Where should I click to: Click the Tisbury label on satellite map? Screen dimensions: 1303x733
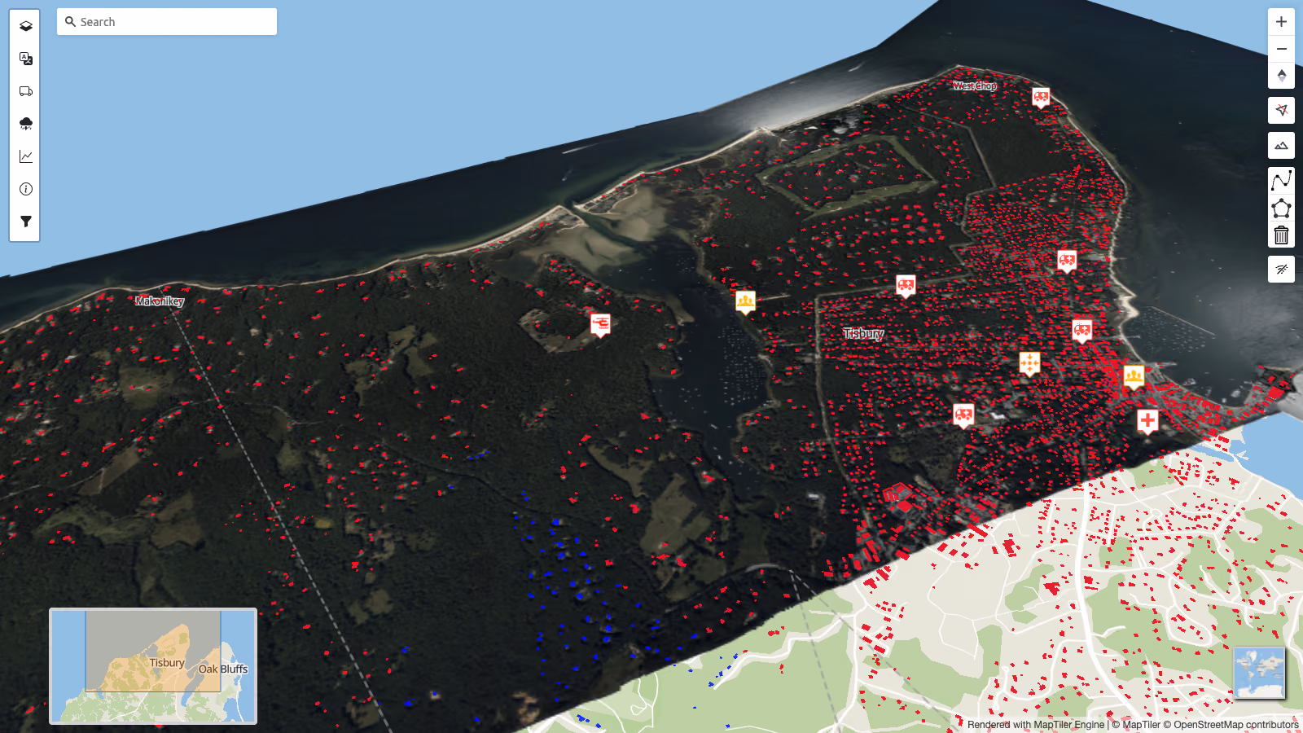(863, 333)
